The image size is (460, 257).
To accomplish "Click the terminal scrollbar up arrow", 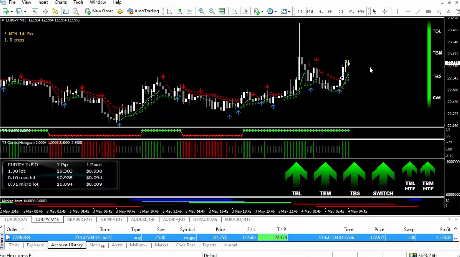I will click(x=456, y=229).
